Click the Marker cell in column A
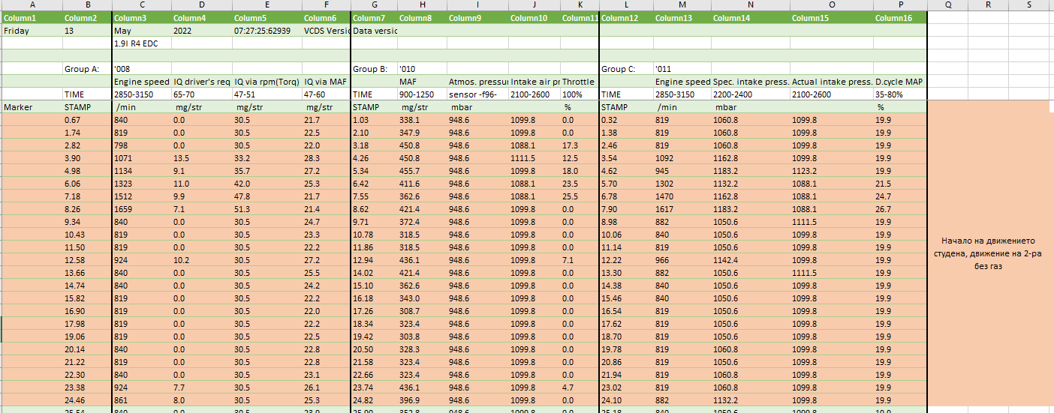 [31, 107]
